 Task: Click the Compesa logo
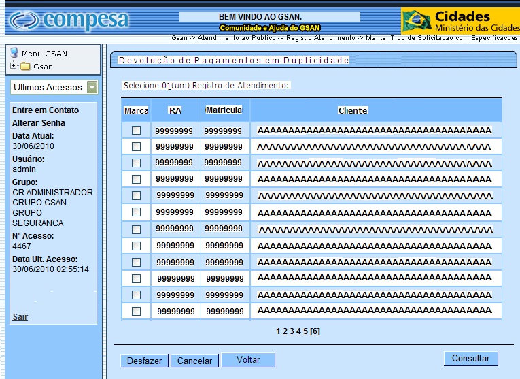69,20
